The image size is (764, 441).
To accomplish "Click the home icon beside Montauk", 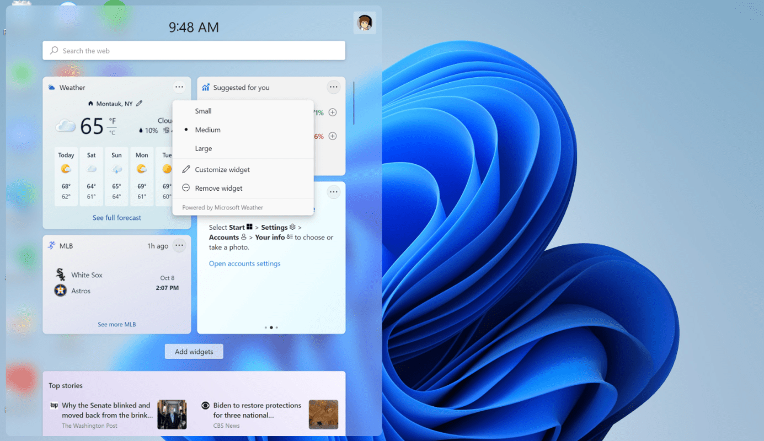I will [91, 104].
